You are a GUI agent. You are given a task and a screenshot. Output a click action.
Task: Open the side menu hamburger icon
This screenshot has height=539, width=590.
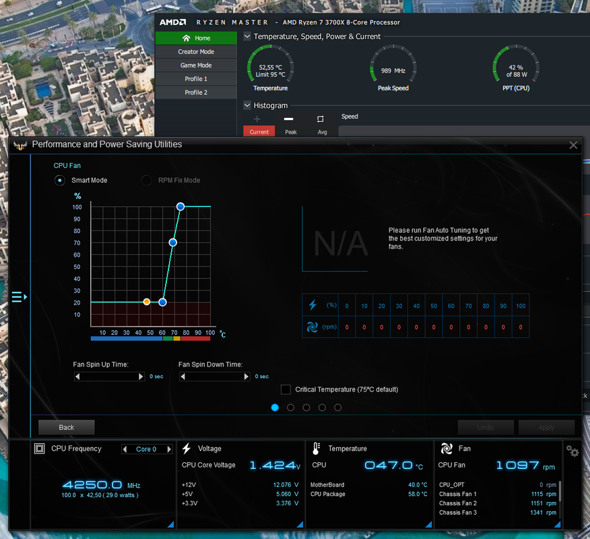pos(19,297)
